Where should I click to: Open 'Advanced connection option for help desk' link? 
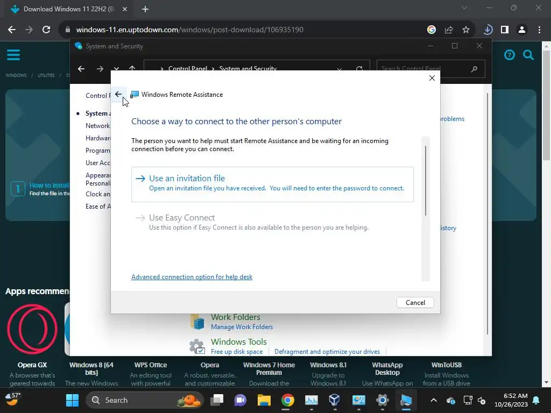[192, 277]
